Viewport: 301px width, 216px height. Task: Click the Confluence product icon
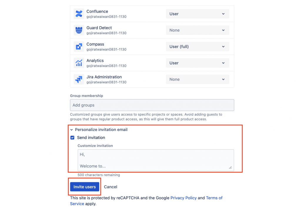coord(79,14)
